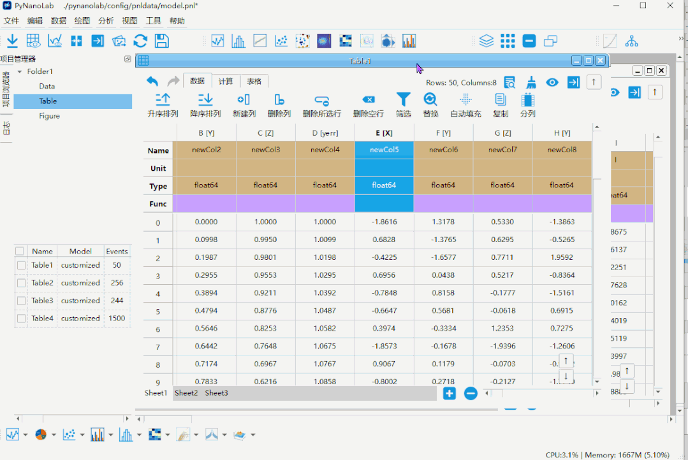Image resolution: width=688 pixels, height=460 pixels.
Task: Toggle the eye visibility icon in Table1
Action: pos(552,82)
